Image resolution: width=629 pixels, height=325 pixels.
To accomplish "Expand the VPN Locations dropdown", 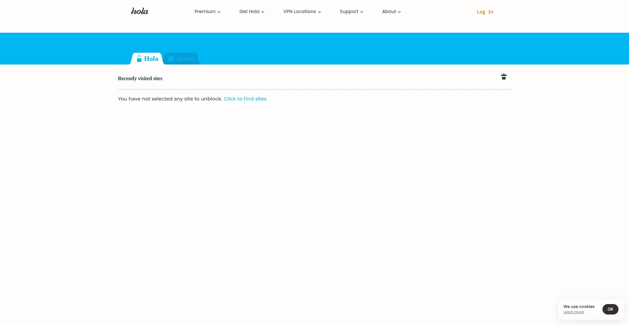I will tap(299, 11).
